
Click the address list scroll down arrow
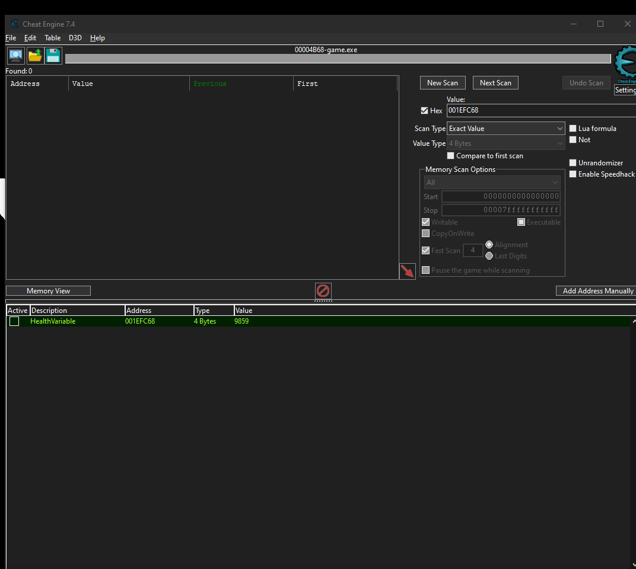(x=633, y=564)
